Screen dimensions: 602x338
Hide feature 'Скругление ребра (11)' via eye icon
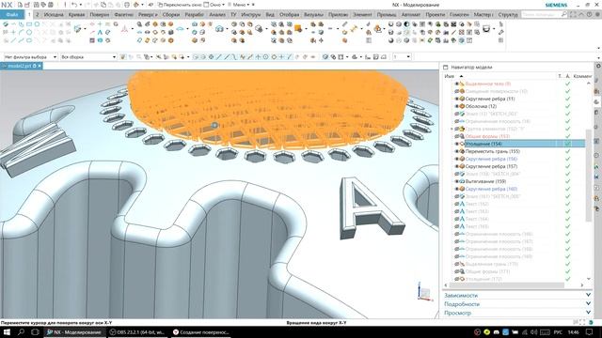pos(457,99)
